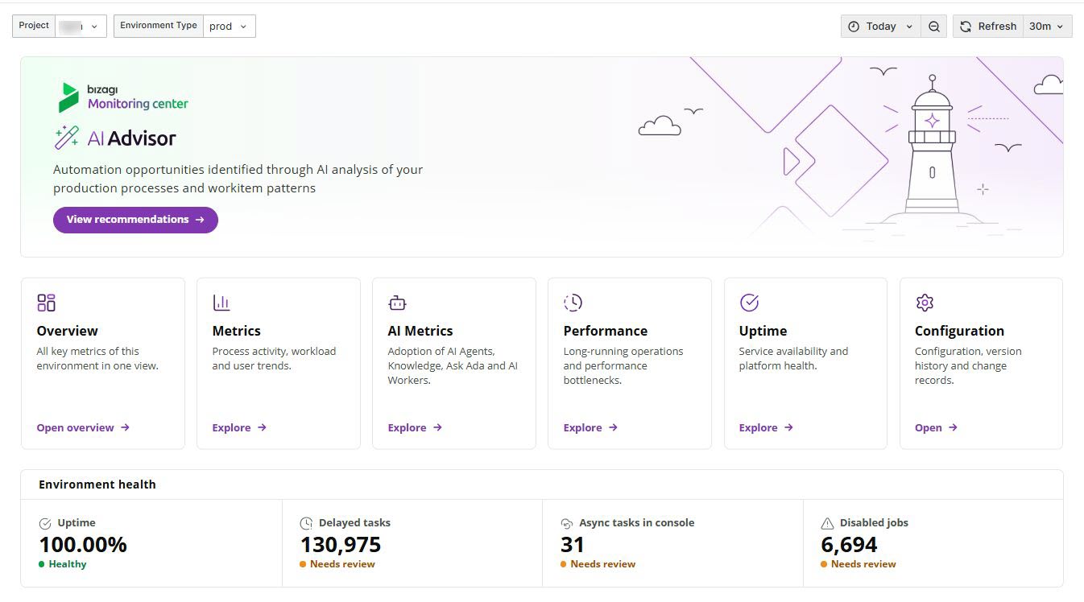Click the Bizagi Monitoring center logo
1084x602 pixels.
coord(123,97)
